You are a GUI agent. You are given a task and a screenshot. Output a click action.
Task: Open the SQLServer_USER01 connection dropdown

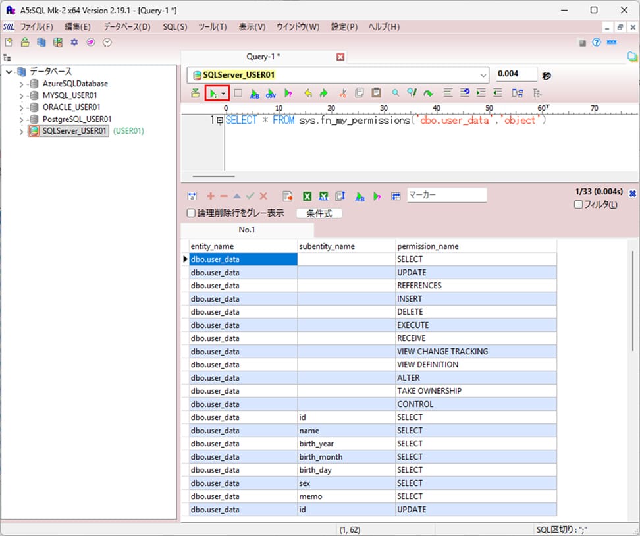tap(483, 75)
